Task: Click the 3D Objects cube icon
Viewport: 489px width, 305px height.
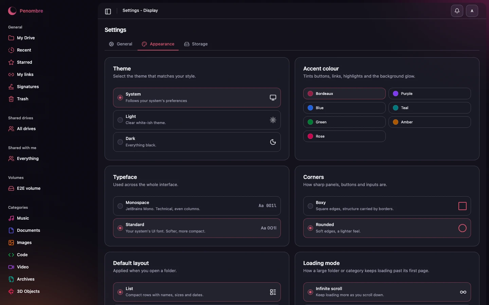Action: click(11, 291)
